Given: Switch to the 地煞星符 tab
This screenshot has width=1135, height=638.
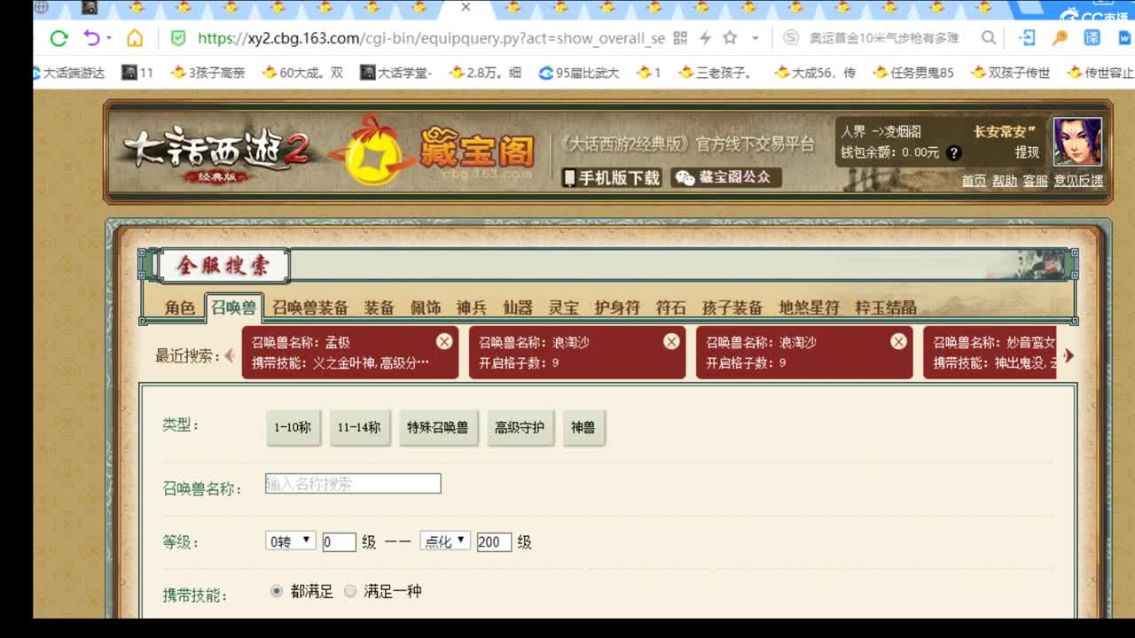Looking at the screenshot, I should (x=809, y=307).
